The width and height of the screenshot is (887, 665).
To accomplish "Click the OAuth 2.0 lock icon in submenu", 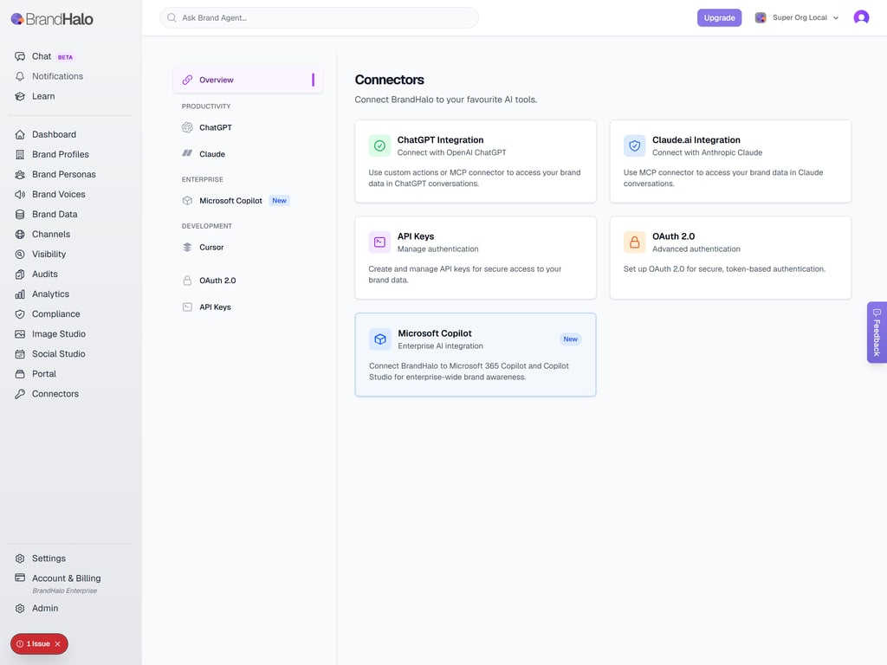I will (187, 281).
